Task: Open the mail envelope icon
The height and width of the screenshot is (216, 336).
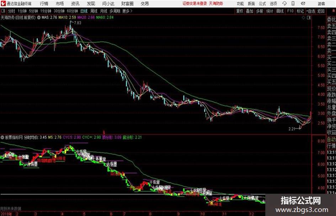Action: (x=303, y=4)
